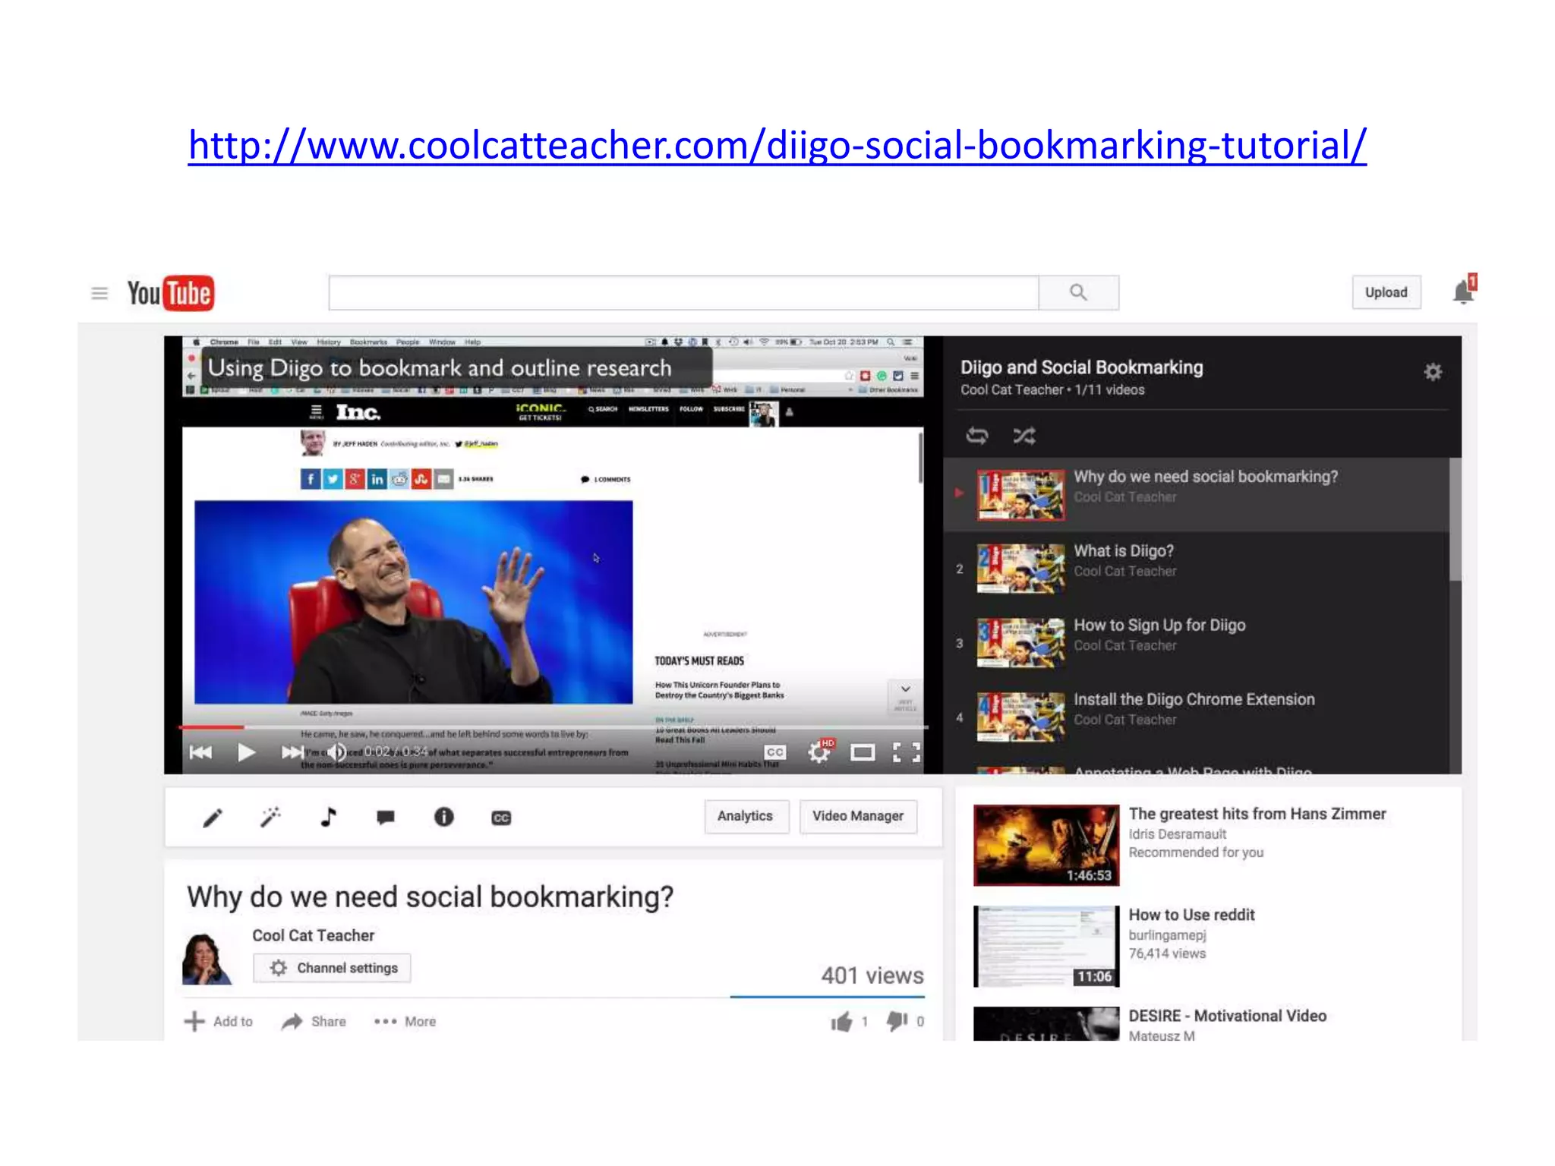
Task: Open the coolcatteacher.com Diigo tutorial link
Action: pyautogui.click(x=777, y=146)
